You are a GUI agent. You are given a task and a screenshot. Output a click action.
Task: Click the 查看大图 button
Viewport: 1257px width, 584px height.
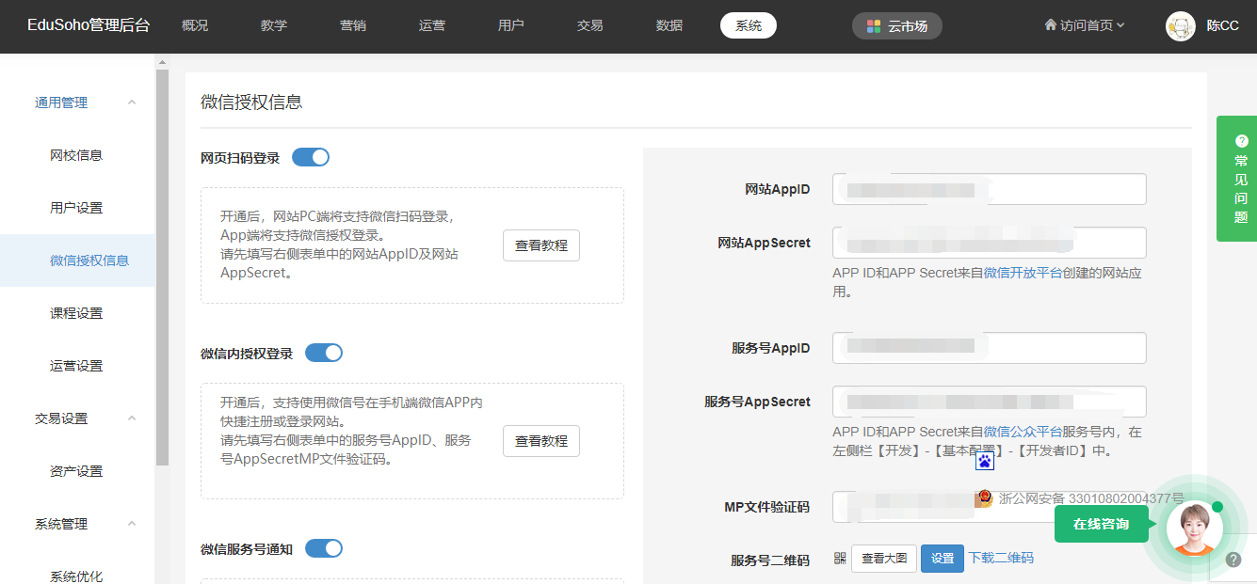coord(884,559)
